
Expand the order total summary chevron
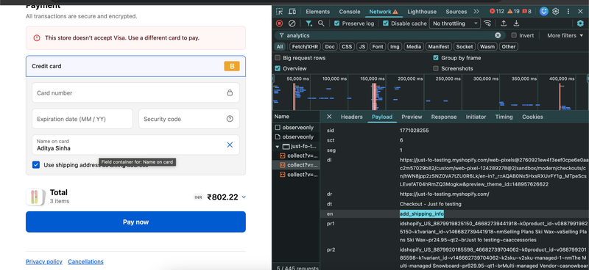(x=244, y=197)
